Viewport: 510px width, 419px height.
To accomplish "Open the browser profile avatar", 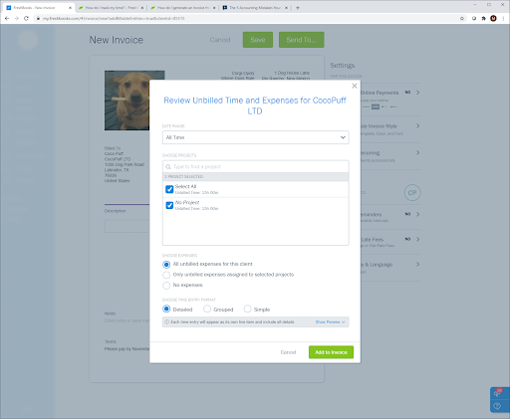I will point(493,18).
